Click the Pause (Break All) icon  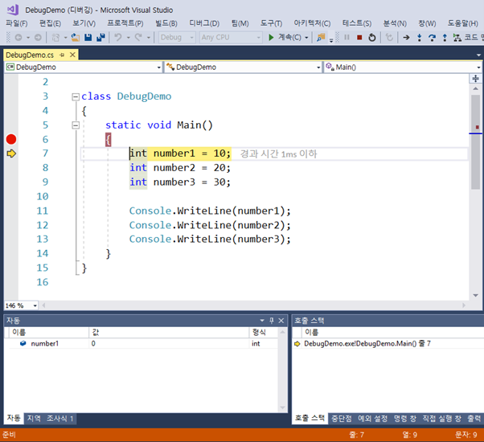pyautogui.click(x=347, y=38)
